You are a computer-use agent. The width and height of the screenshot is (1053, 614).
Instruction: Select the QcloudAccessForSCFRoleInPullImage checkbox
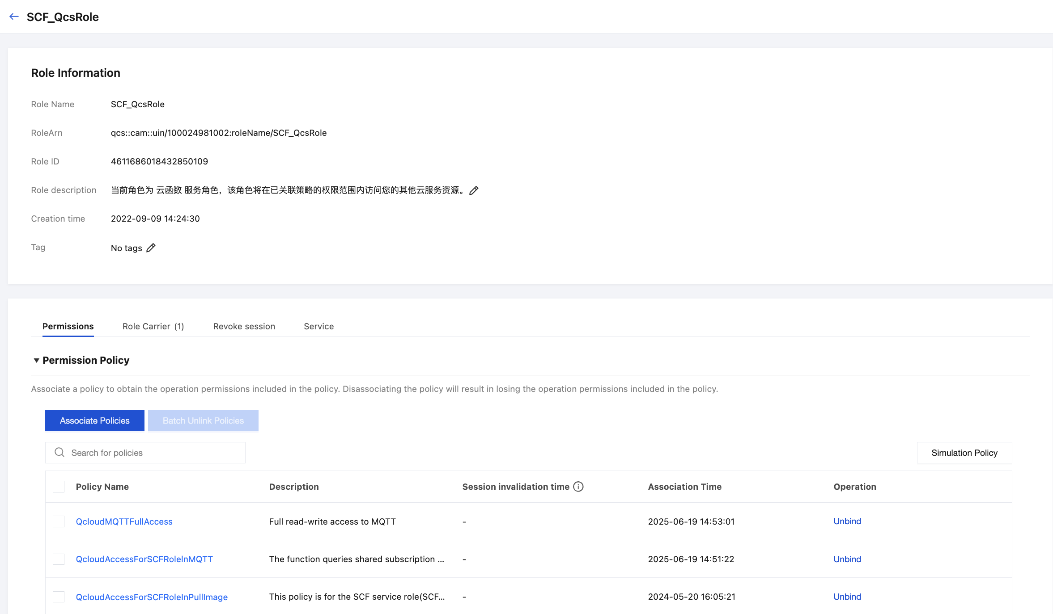click(x=59, y=597)
